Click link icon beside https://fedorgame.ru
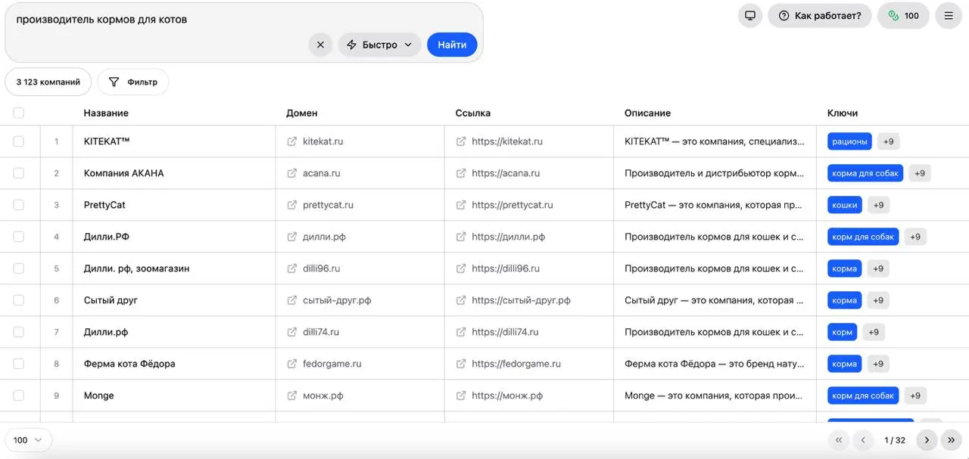The image size is (969, 459). tap(461, 364)
